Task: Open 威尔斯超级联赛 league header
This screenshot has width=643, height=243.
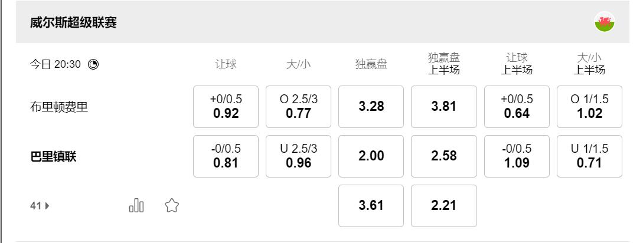Action: pyautogui.click(x=74, y=22)
